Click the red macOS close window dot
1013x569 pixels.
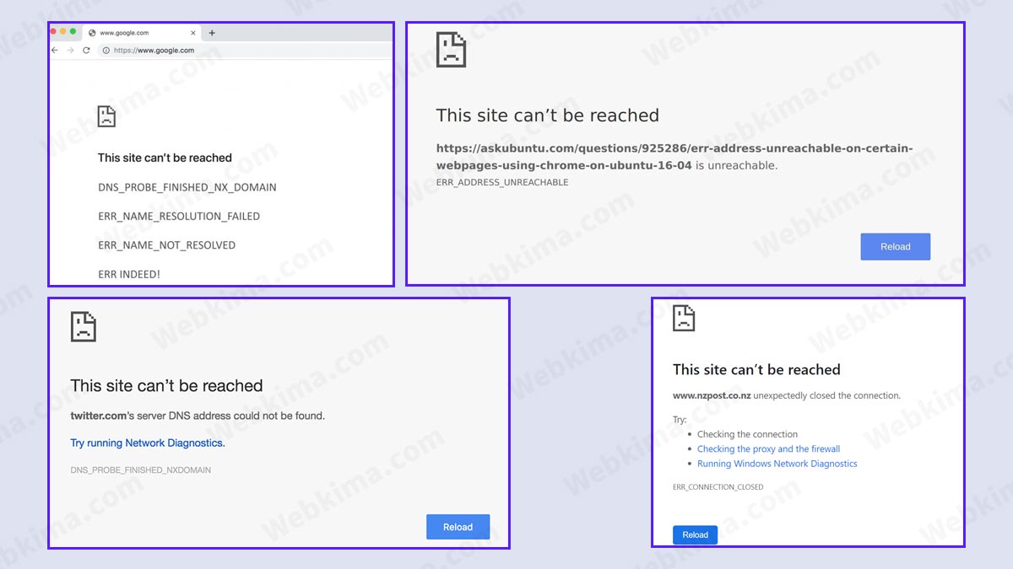(x=53, y=31)
